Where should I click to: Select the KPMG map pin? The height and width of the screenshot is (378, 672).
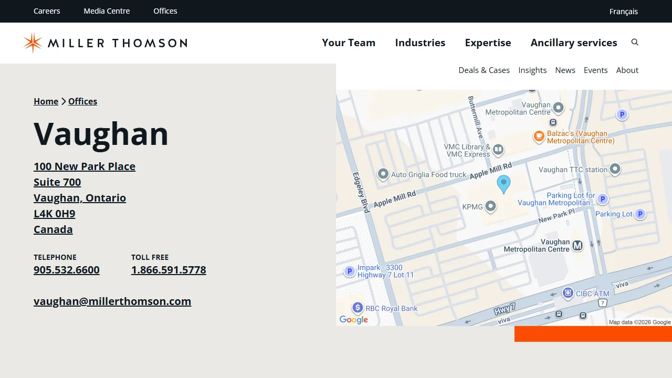[490, 206]
